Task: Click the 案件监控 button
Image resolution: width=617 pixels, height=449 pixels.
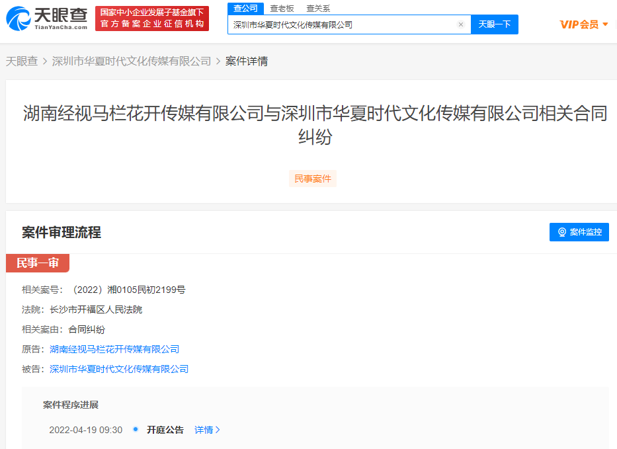Action: click(579, 232)
